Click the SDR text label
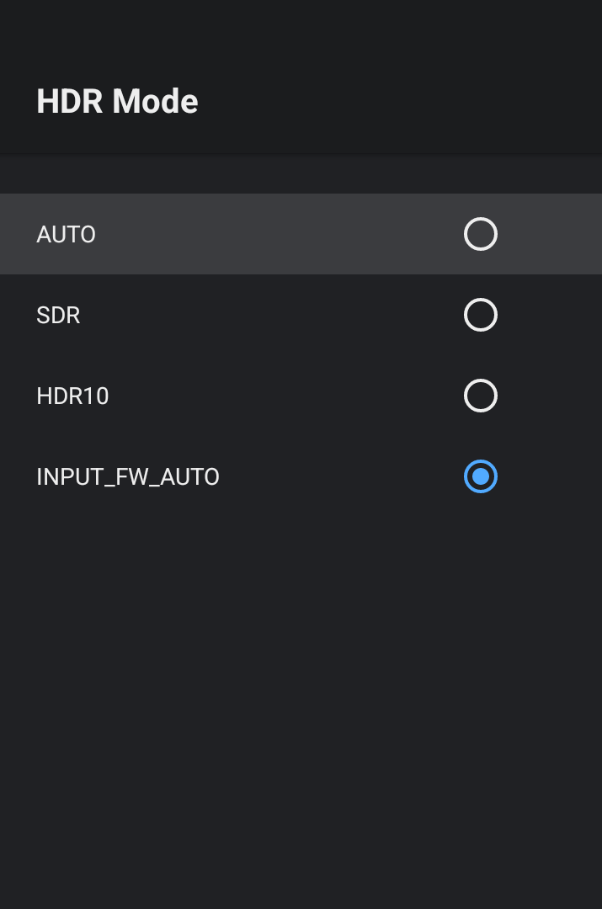 pos(58,315)
